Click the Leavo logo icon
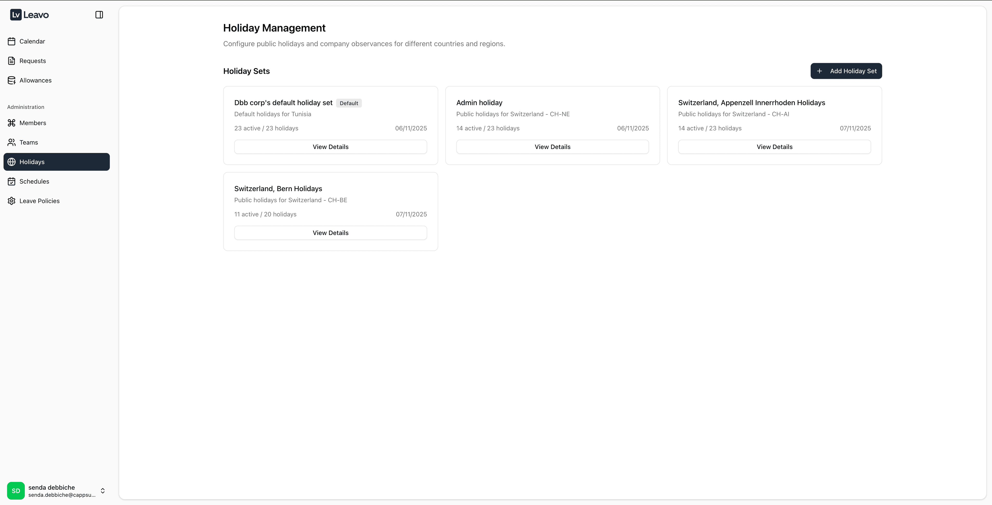The image size is (992, 505). (x=16, y=15)
